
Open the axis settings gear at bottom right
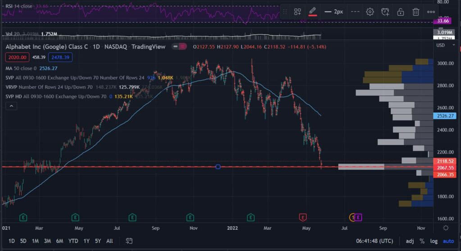point(446,228)
